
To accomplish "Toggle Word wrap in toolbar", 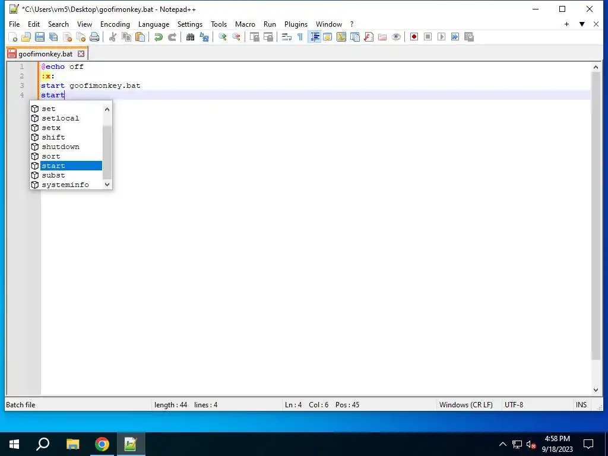I will point(287,37).
